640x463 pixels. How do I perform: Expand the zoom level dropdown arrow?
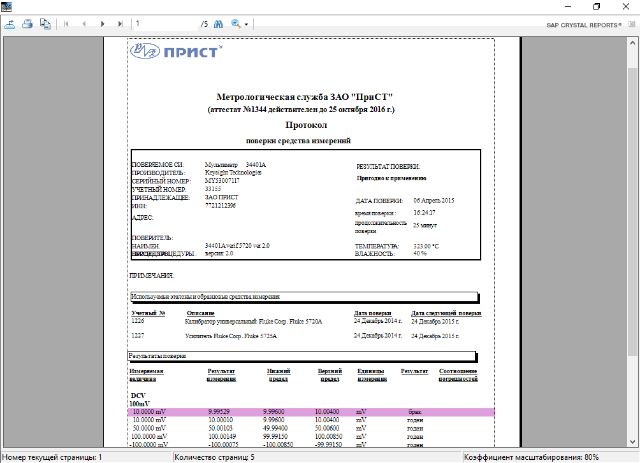coord(246,24)
